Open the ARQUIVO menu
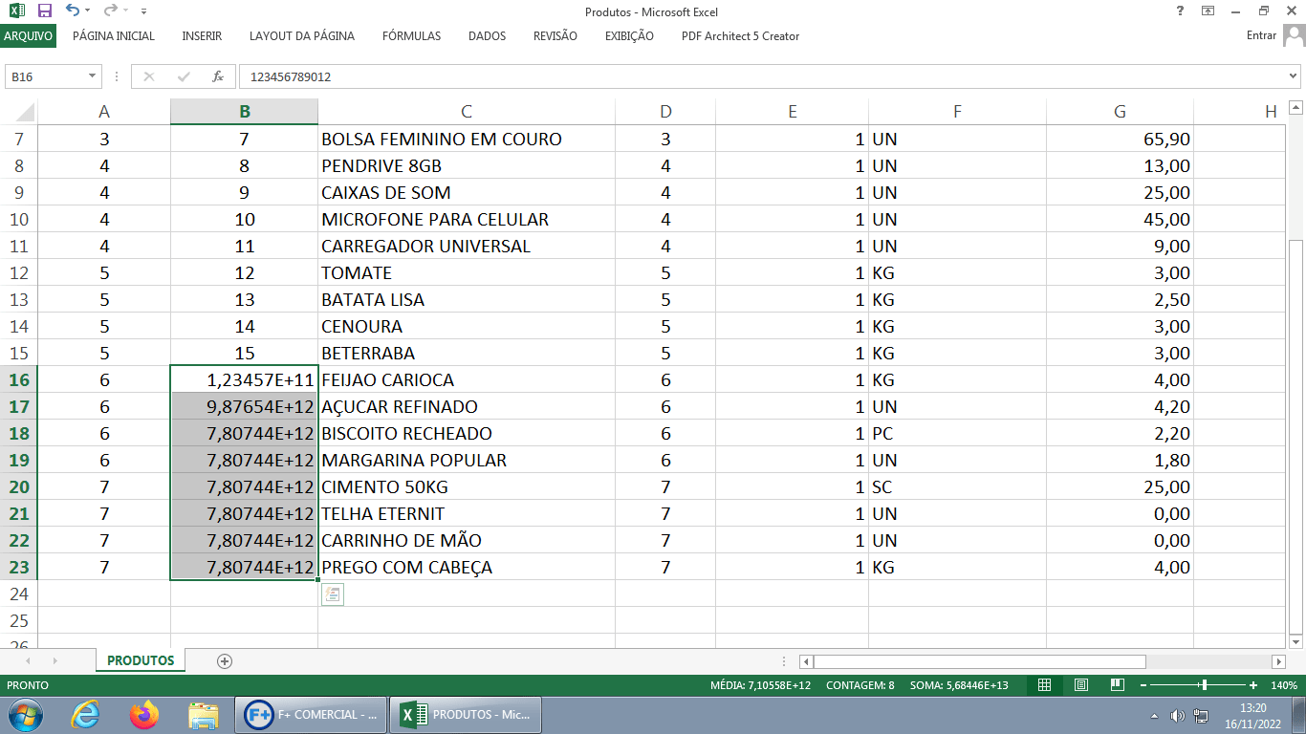1306x734 pixels. coord(29,36)
